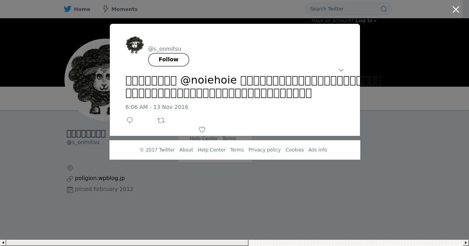Expand the tweet options chevron menu
The image size is (469, 246).
click(x=341, y=70)
